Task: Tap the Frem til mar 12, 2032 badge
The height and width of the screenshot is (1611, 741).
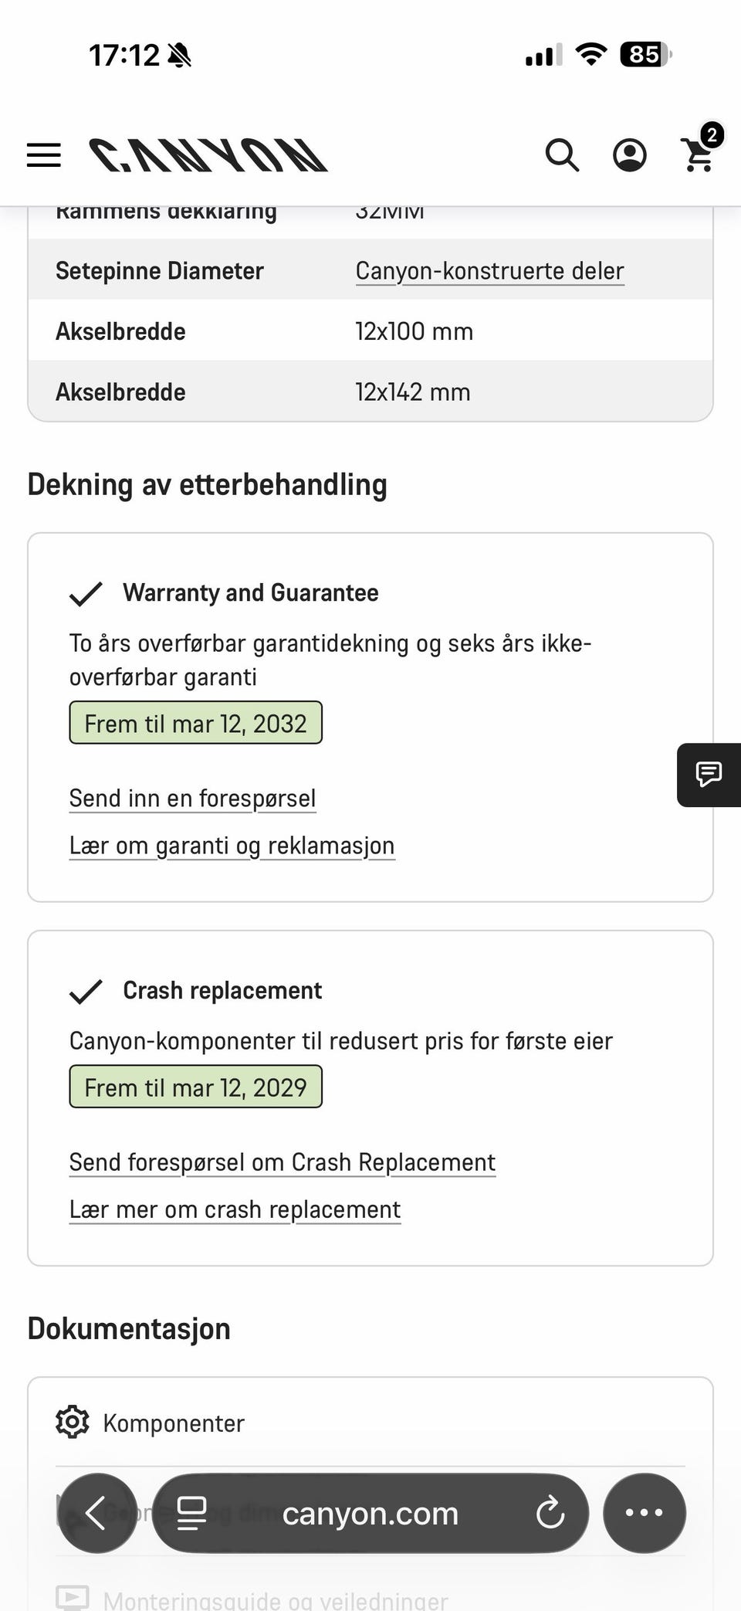Action: [x=195, y=723]
